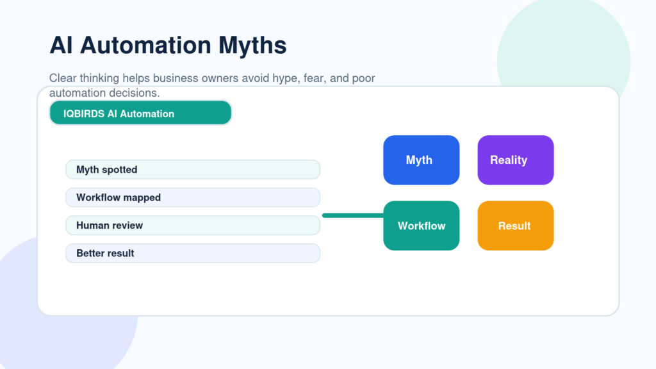This screenshot has width=656, height=369.
Task: Select the blue Myth tile
Action: point(422,160)
